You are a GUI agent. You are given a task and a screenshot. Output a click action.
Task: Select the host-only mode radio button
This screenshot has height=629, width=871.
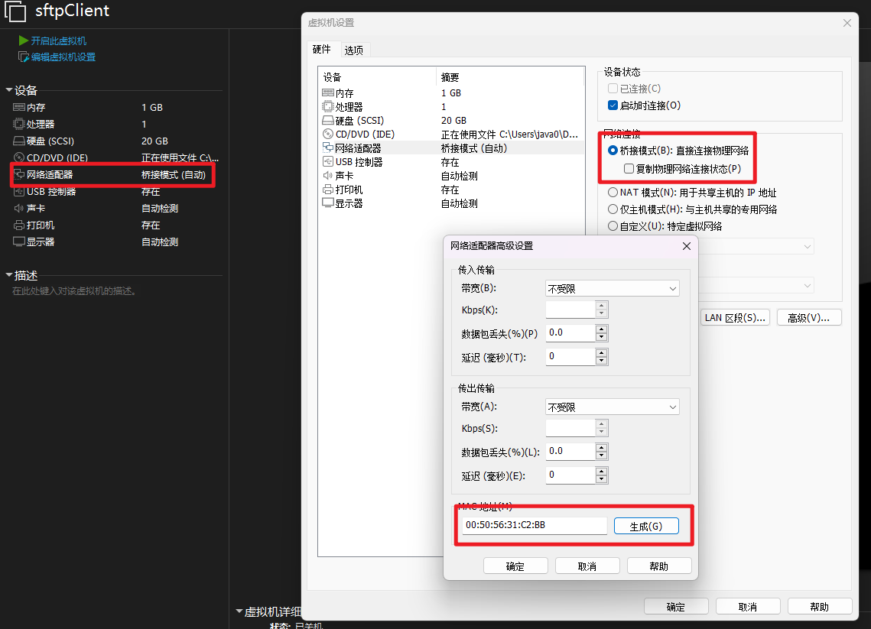click(x=613, y=209)
